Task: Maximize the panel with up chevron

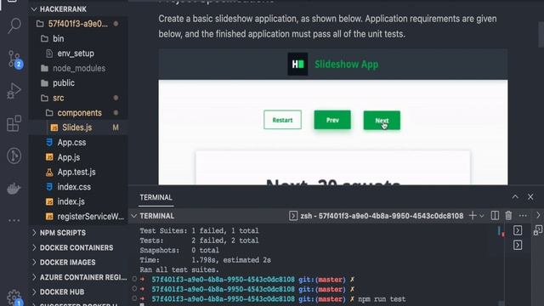Action: tap(515, 196)
